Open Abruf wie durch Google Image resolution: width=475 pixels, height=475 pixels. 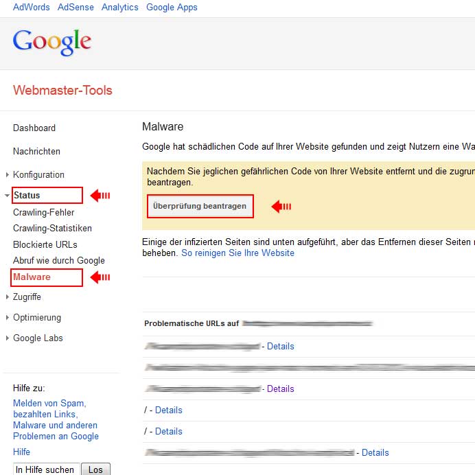pos(59,261)
